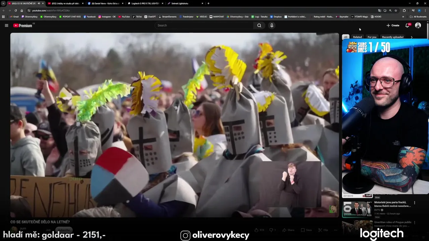Open the YT2MP3 Magic bookmark

pyautogui.click(x=359, y=16)
